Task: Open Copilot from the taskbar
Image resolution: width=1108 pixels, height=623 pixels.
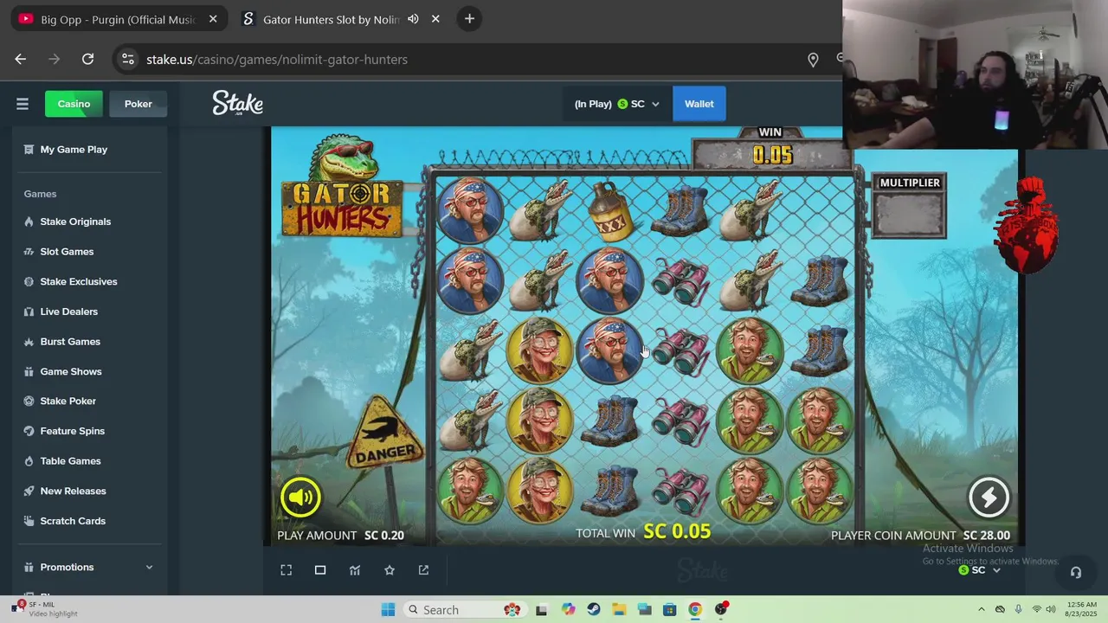Action: point(568,610)
